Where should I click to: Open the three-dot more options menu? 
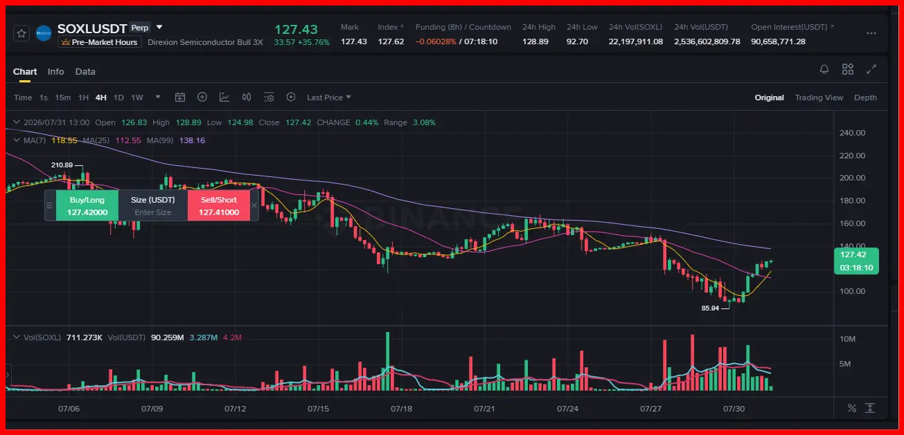[x=871, y=33]
